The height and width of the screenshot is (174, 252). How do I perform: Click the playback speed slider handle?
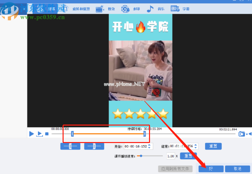(x=141, y=156)
